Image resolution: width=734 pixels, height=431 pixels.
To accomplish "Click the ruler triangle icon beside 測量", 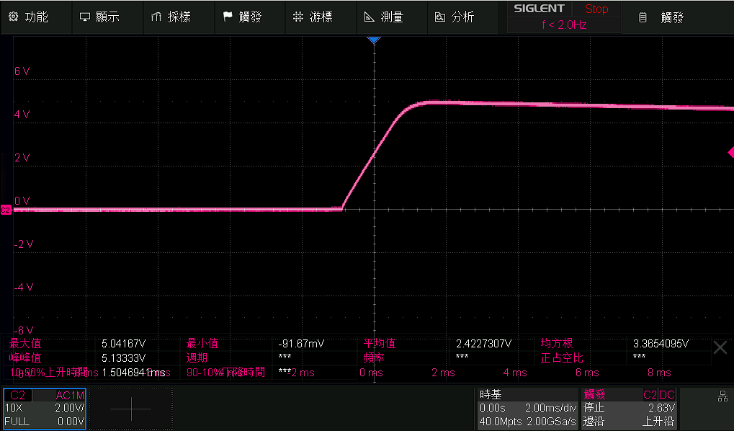I will click(370, 17).
